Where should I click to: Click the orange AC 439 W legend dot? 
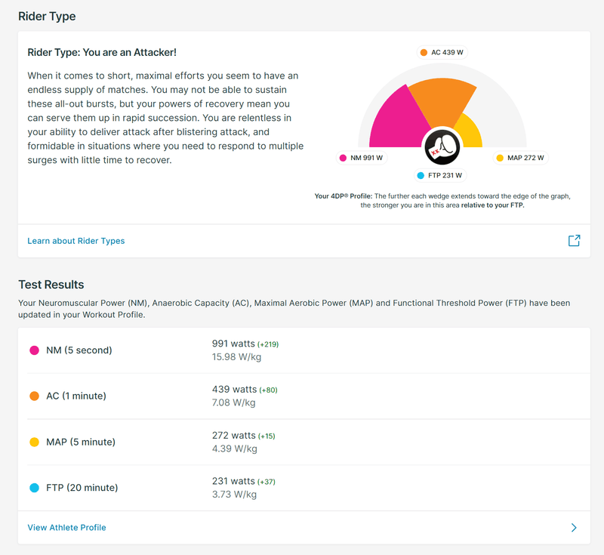[424, 53]
